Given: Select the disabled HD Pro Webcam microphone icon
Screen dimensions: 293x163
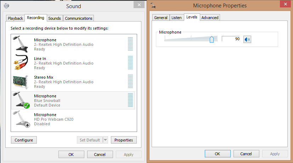Looking at the screenshot, I should (x=20, y=119).
